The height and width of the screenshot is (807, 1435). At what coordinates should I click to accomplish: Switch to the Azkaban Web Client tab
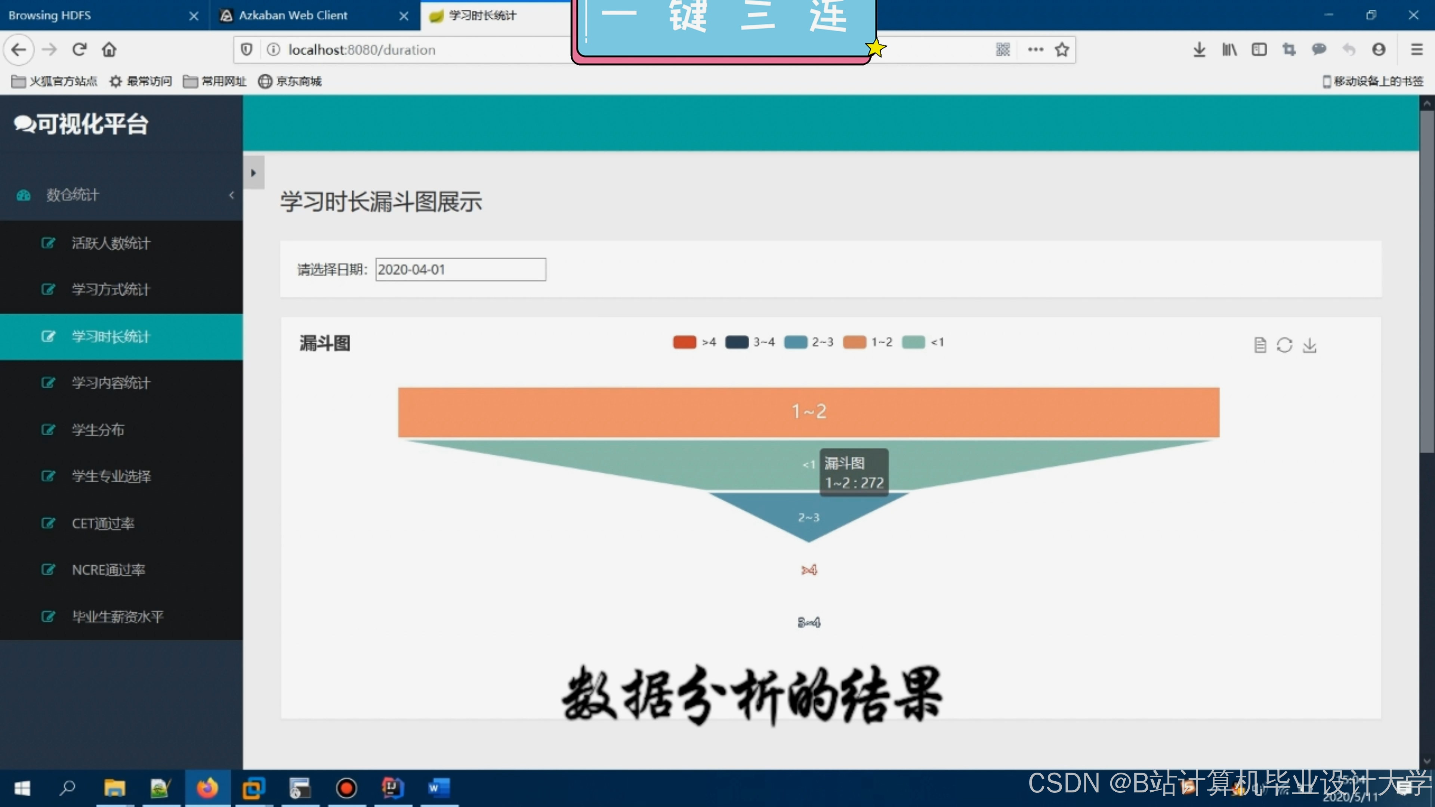pos(293,16)
